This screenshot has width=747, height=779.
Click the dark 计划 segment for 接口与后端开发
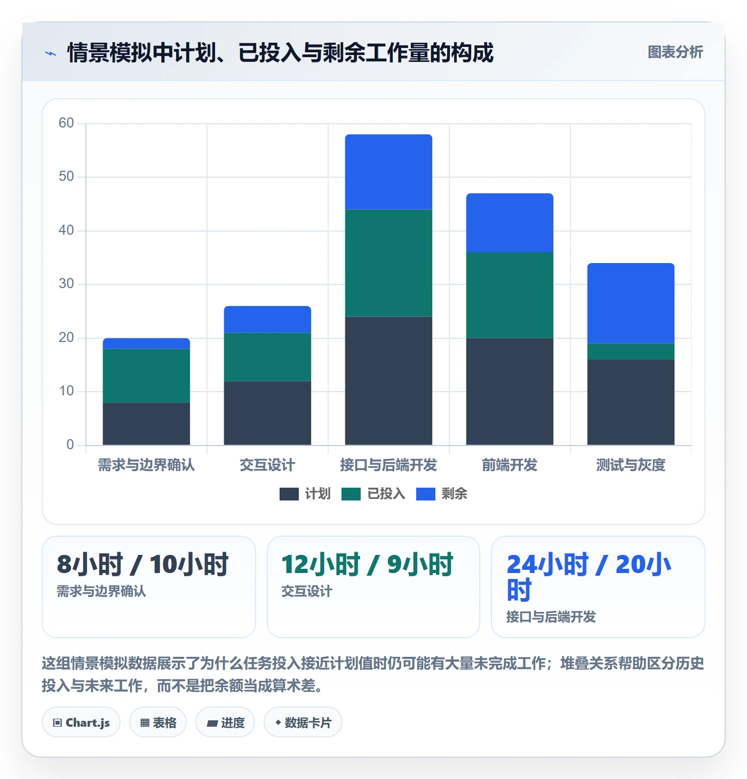pyautogui.click(x=388, y=381)
